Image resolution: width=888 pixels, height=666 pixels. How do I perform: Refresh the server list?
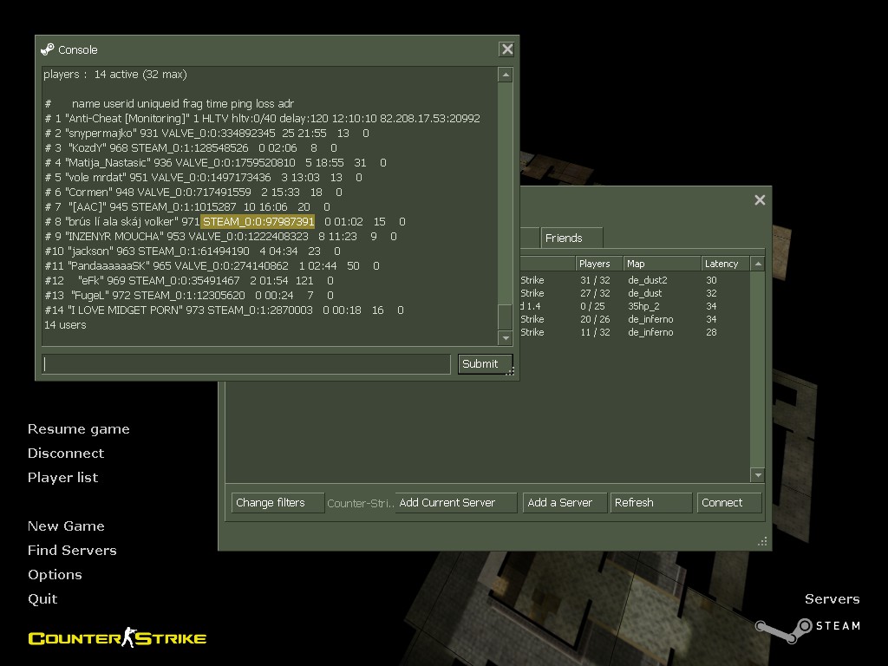[651, 503]
